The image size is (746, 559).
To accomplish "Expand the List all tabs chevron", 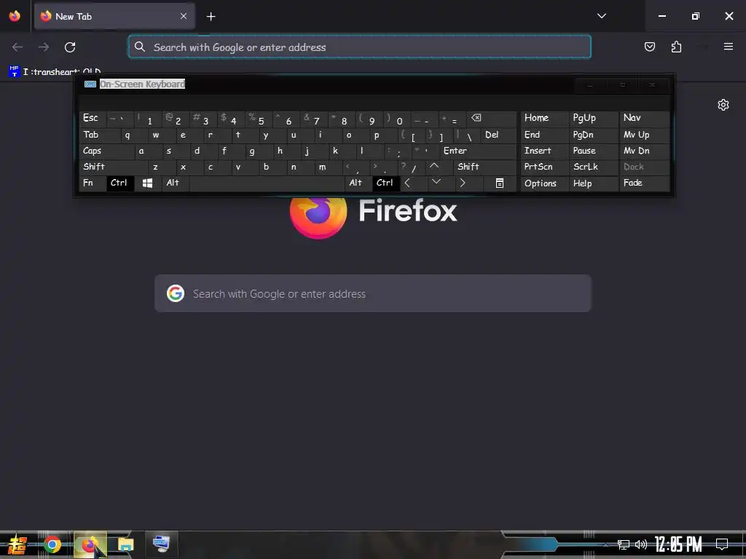I will click(601, 16).
